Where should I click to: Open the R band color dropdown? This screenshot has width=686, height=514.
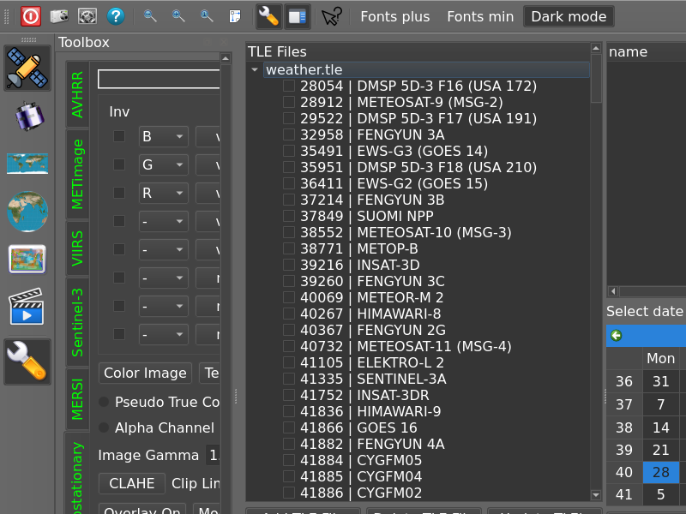[x=164, y=193]
